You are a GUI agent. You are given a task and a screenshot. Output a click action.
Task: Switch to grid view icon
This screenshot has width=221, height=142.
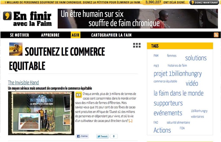[137, 45]
